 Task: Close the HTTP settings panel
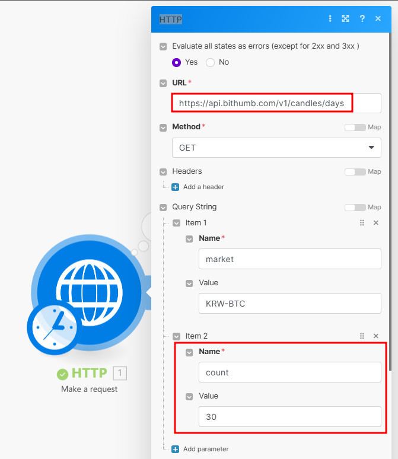pyautogui.click(x=378, y=19)
